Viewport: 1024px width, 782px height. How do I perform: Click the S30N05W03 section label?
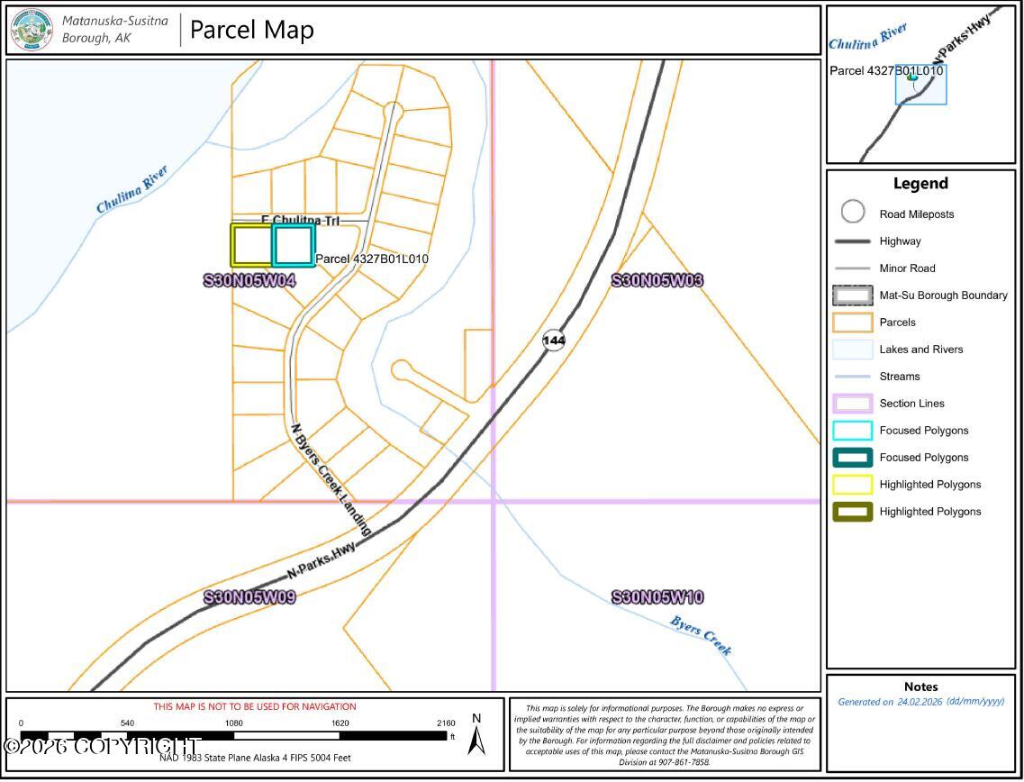coord(657,280)
